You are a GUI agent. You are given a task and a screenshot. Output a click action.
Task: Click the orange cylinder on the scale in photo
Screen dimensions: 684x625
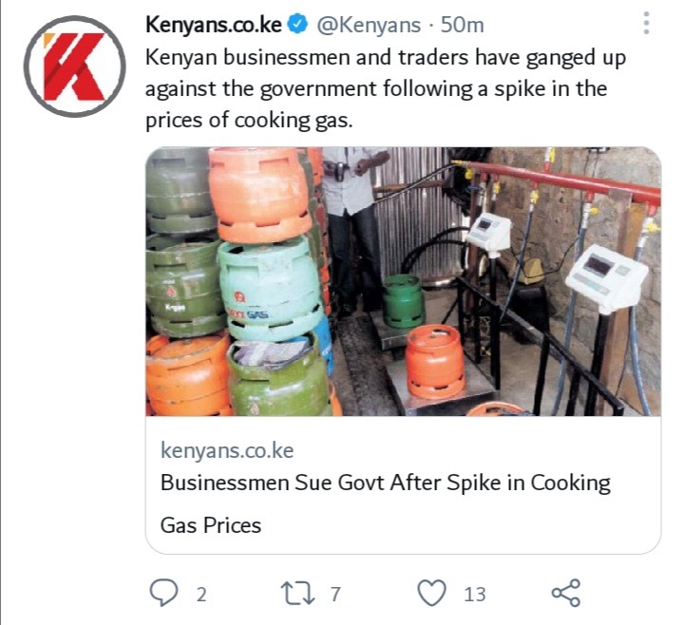[435, 362]
